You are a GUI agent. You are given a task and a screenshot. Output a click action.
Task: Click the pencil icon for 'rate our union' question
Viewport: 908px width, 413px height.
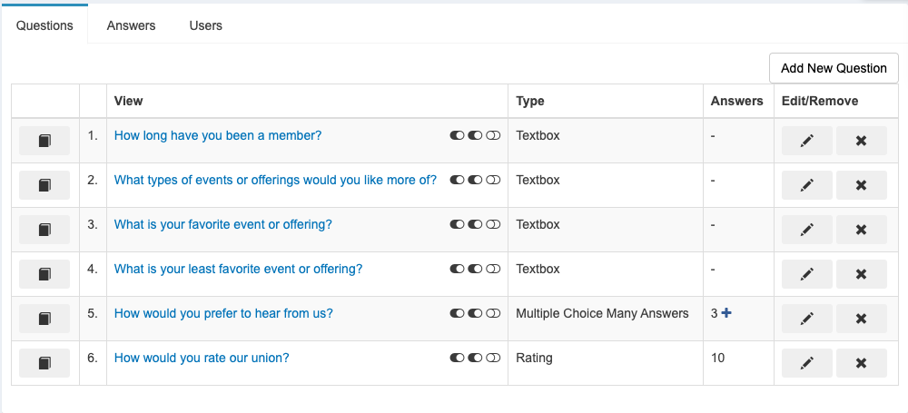(x=806, y=363)
